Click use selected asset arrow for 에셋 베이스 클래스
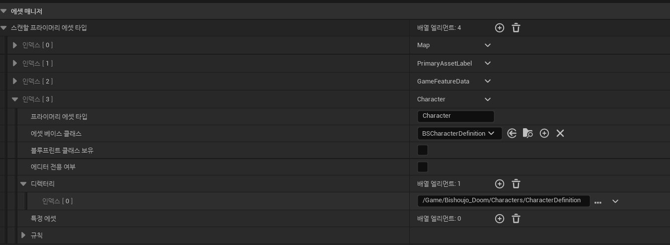Viewport: 670px width, 245px height. 512,133
